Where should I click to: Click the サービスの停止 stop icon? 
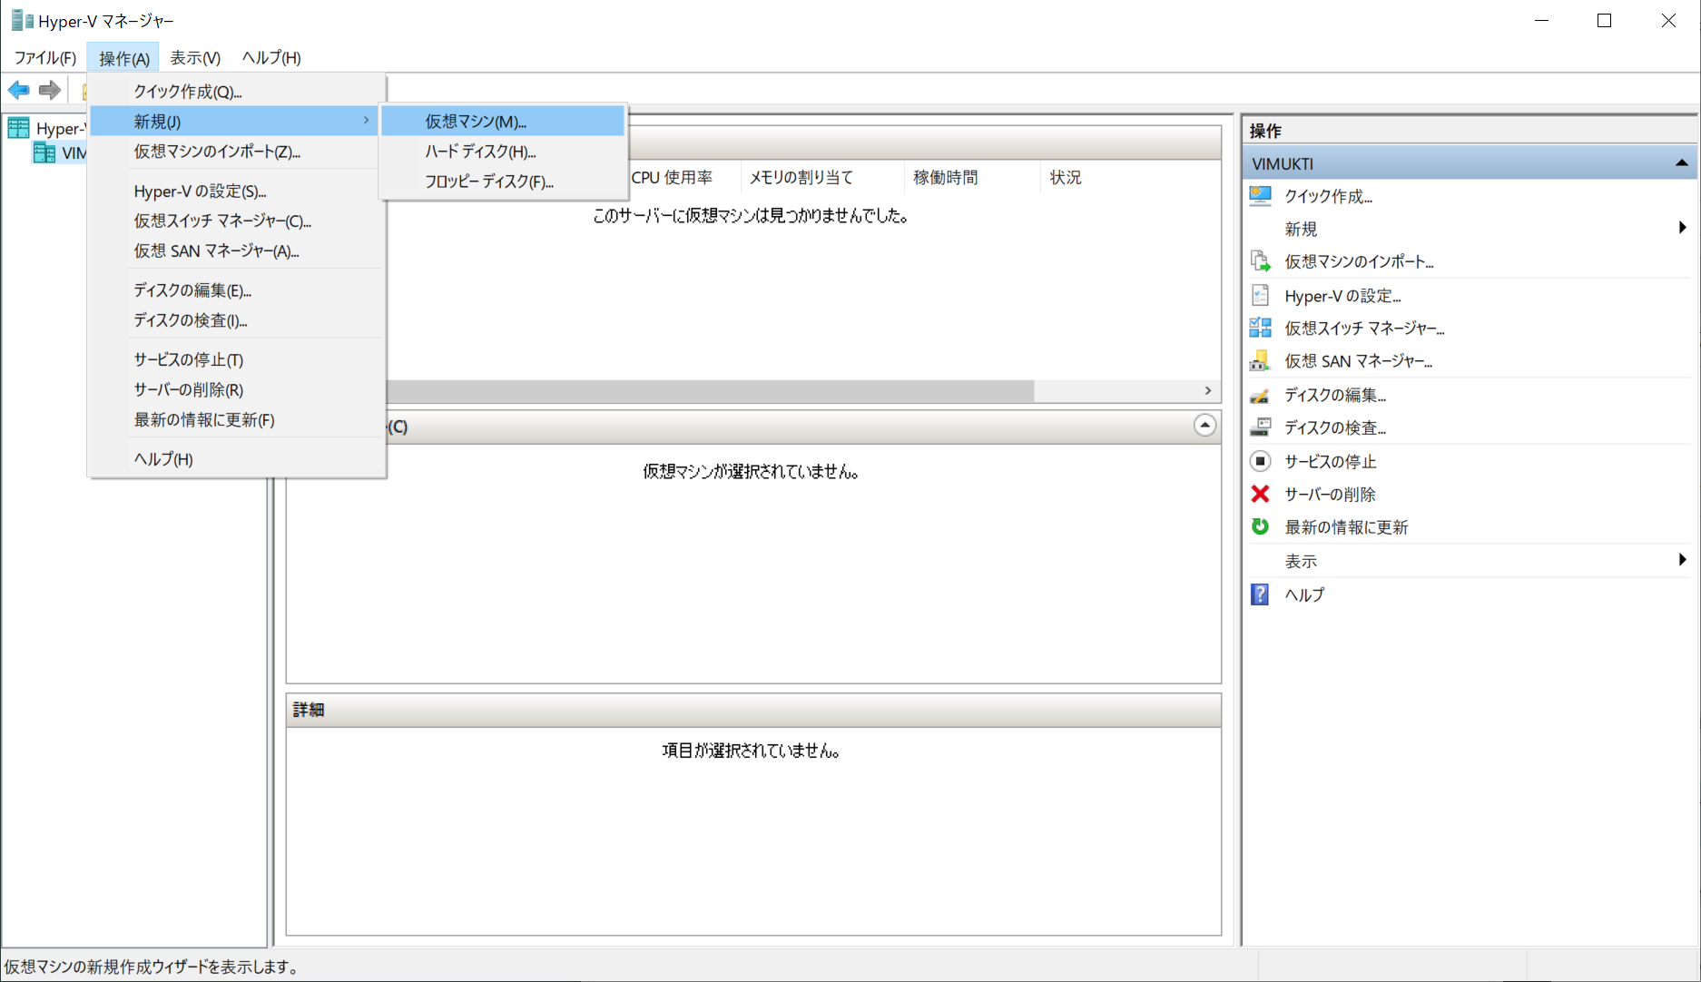[x=1261, y=461]
